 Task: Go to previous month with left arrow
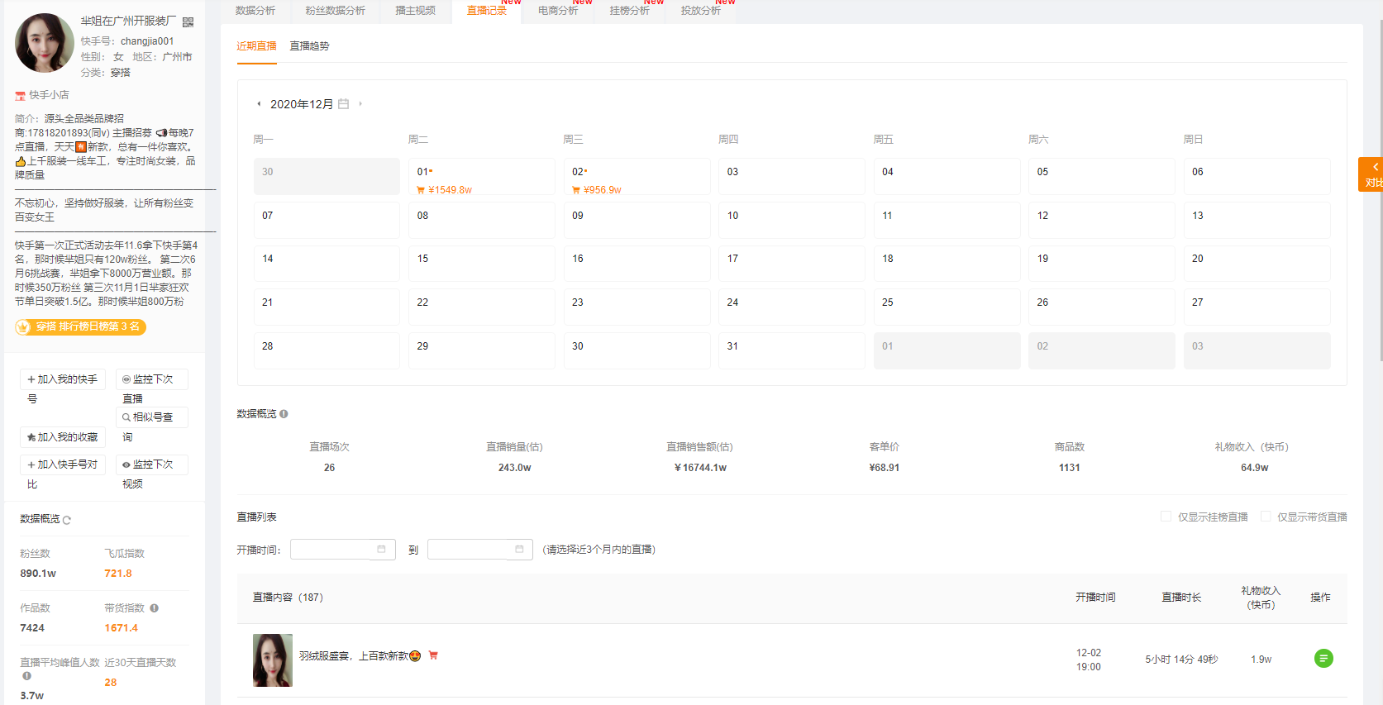[259, 104]
